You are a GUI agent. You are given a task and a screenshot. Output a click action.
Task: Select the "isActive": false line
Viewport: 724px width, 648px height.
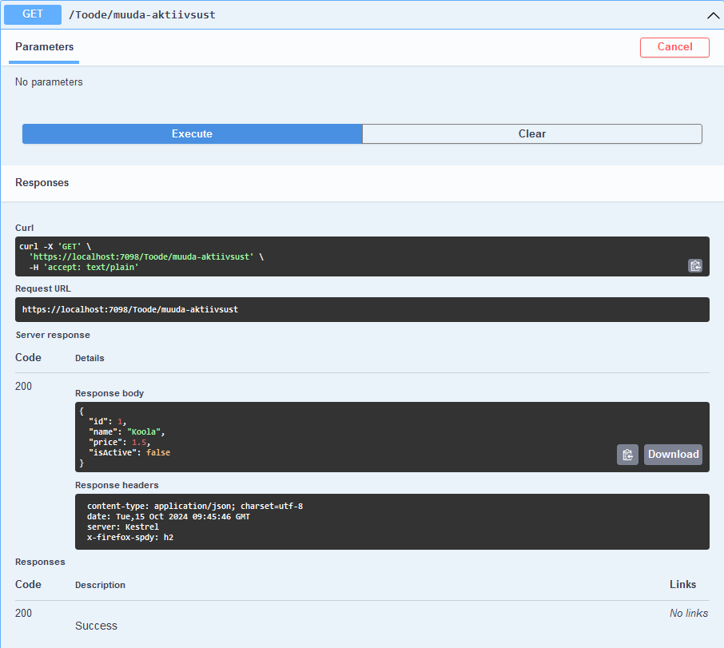[129, 453]
